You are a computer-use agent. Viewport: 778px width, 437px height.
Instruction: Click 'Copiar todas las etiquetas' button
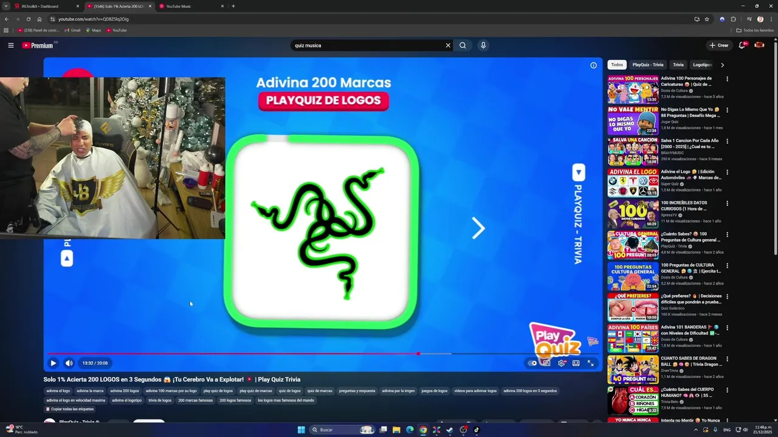click(x=70, y=409)
